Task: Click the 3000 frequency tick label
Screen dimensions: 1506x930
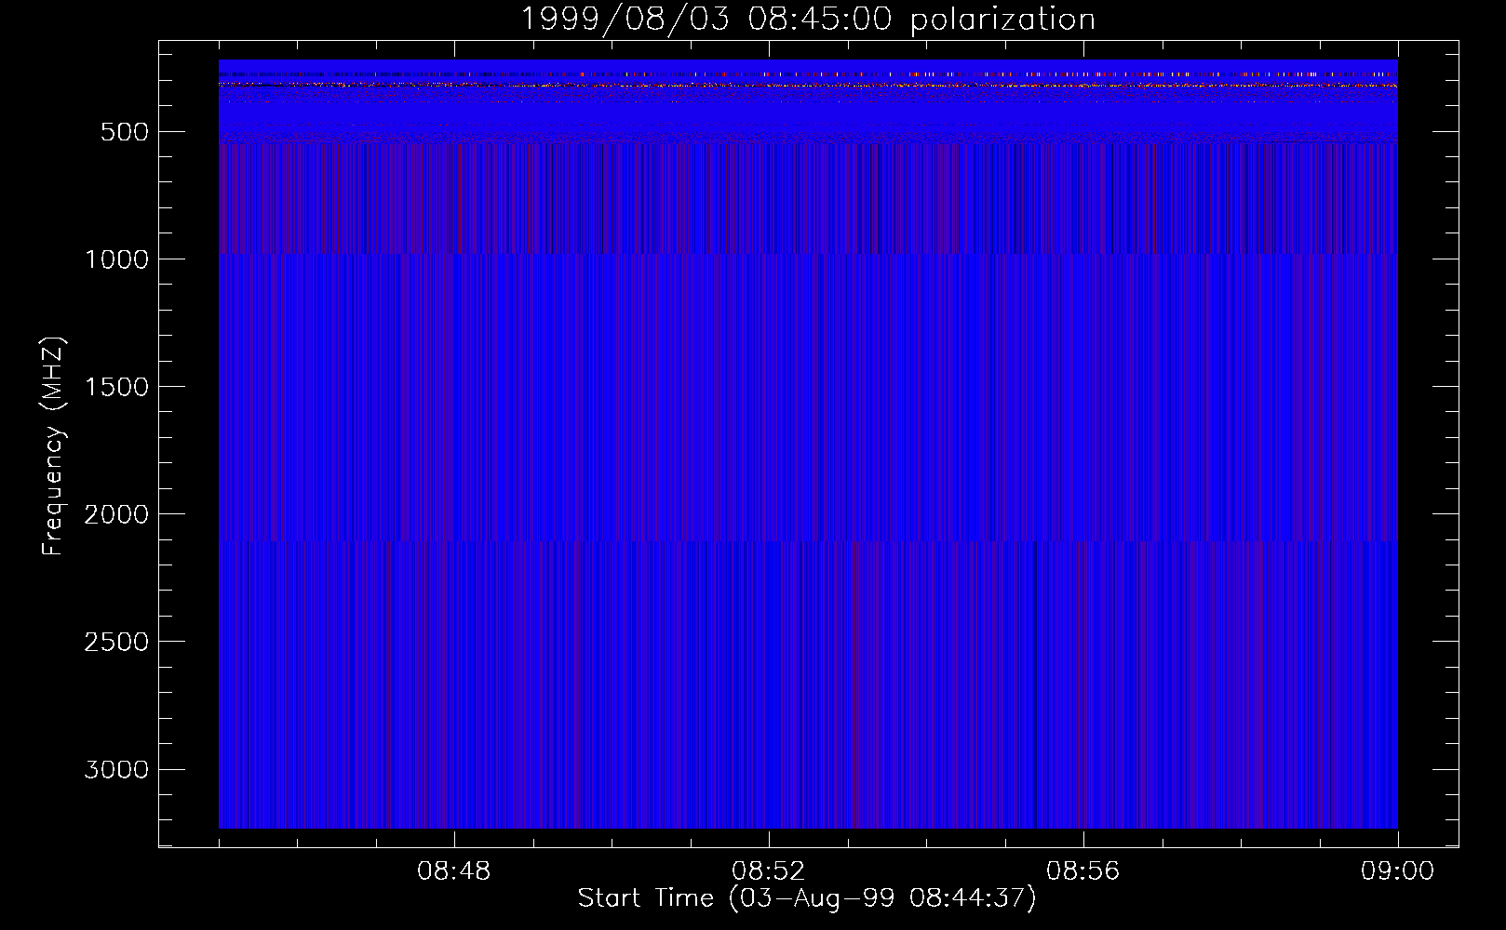Action: 116,769
